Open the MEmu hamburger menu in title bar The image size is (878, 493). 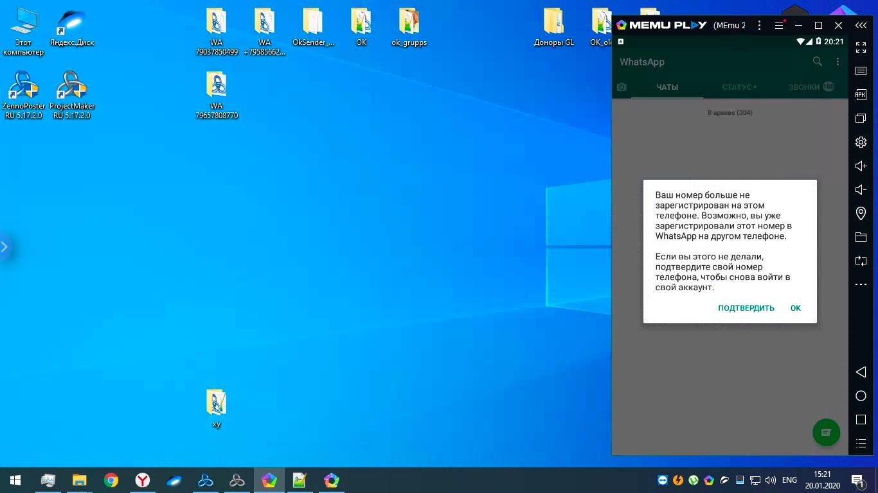(x=779, y=26)
